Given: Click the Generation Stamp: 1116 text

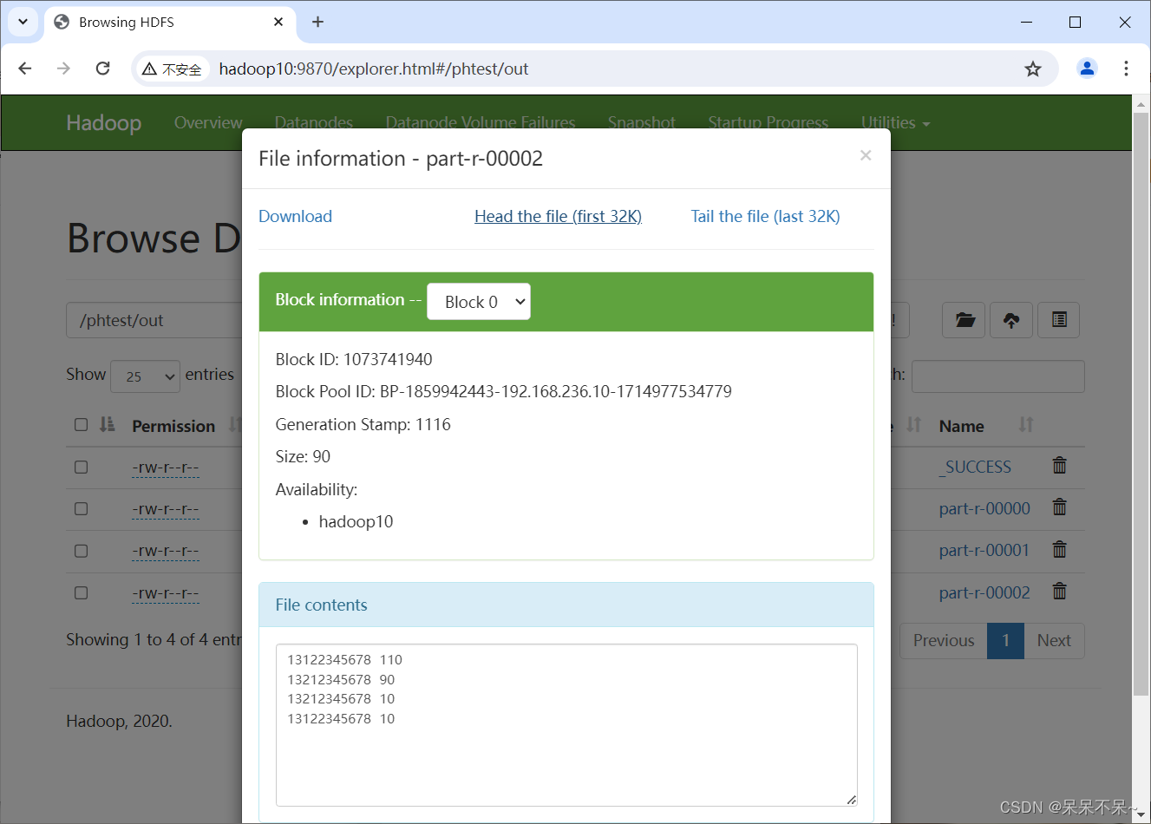Looking at the screenshot, I should click(363, 424).
